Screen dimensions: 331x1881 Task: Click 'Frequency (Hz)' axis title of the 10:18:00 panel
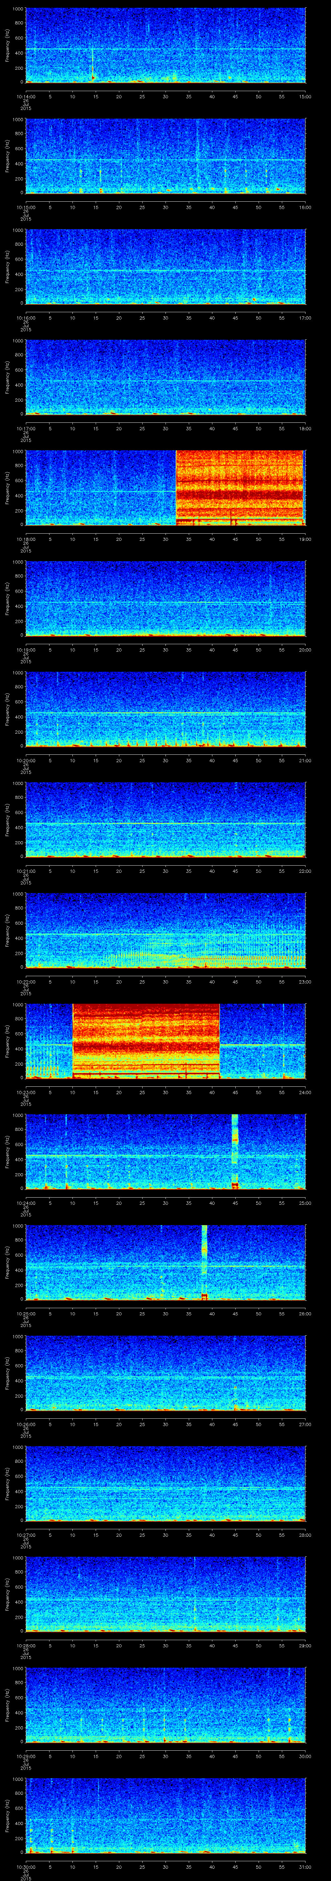[x=7, y=489]
